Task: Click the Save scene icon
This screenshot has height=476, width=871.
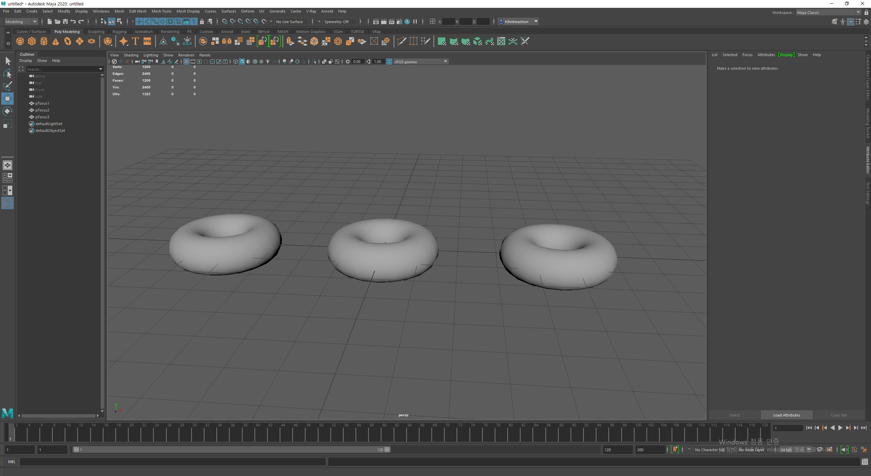Action: (x=65, y=21)
